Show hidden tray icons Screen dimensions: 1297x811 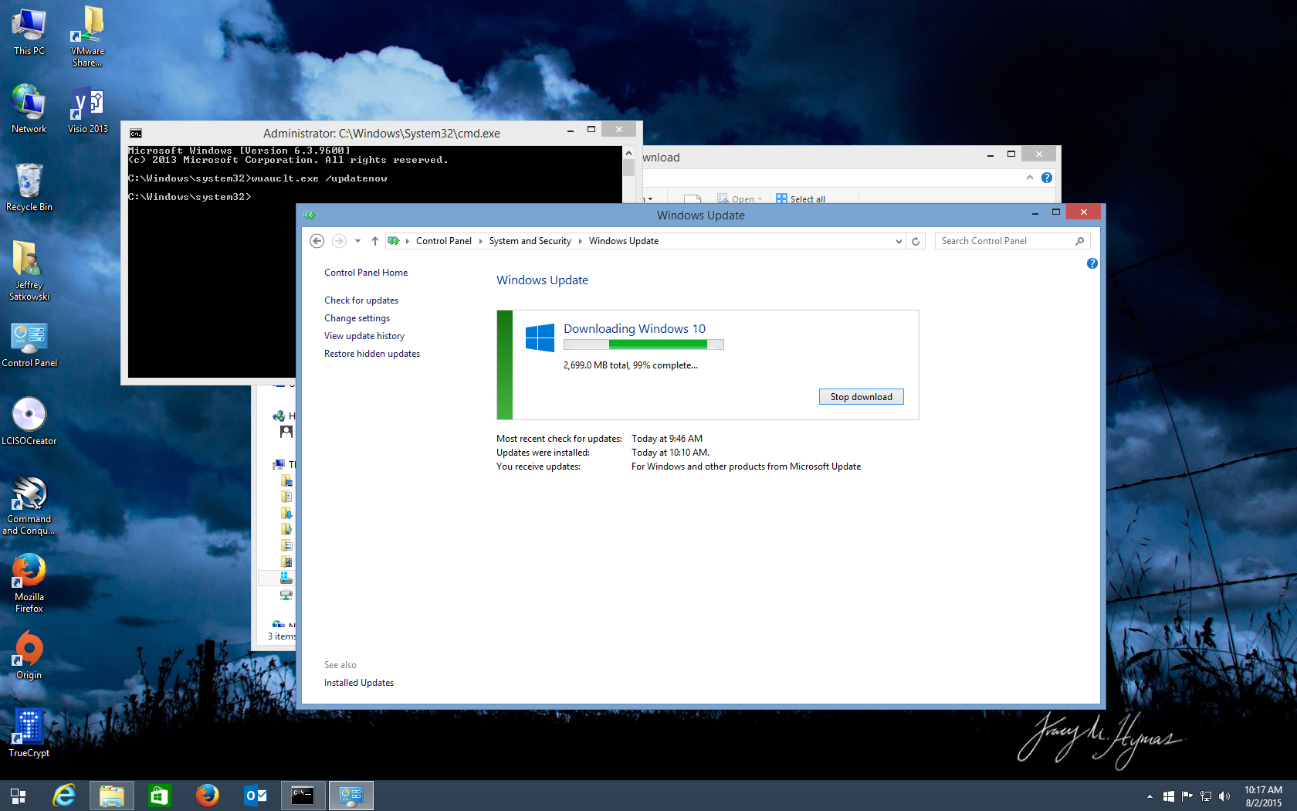pyautogui.click(x=1150, y=796)
